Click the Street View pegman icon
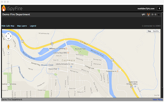The height and width of the screenshot is (102, 164). pyautogui.click(x=8, y=47)
